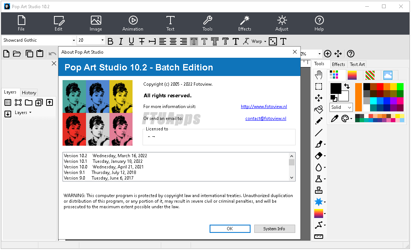
Task: Switch to the History tab
Action: [29, 93]
